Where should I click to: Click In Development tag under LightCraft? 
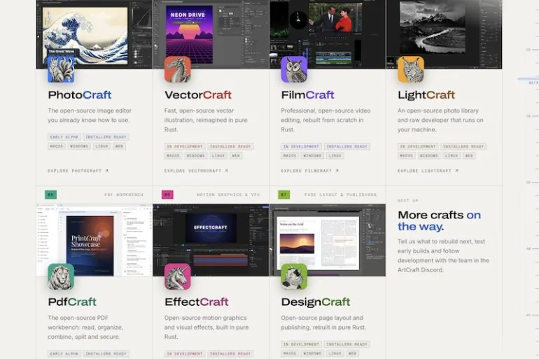(418, 147)
